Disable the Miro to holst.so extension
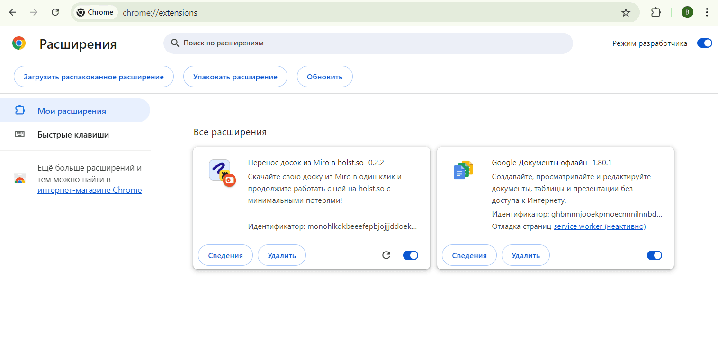This screenshot has height=339, width=718. coord(411,255)
